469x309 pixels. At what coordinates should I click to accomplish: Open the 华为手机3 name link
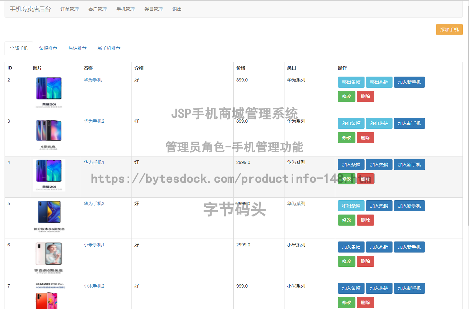pyautogui.click(x=94, y=204)
